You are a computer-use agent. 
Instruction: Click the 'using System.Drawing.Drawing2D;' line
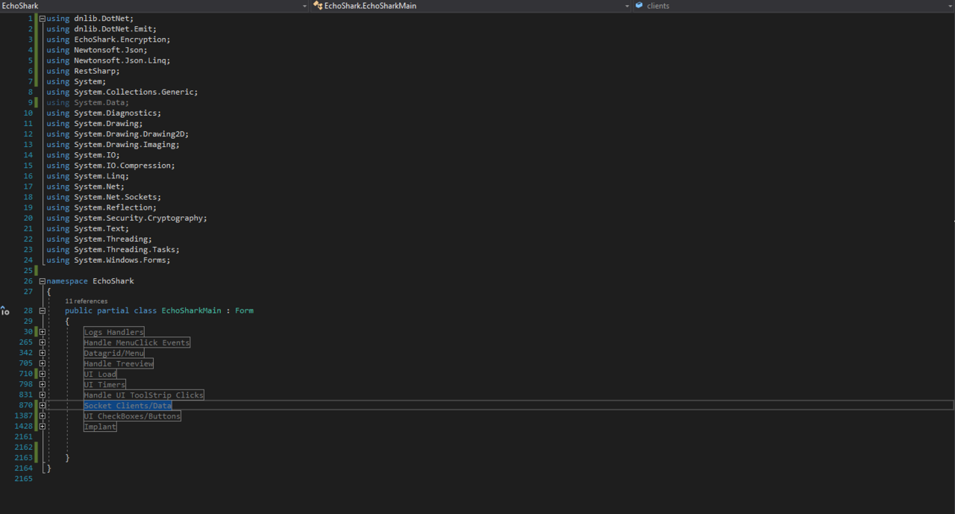(x=117, y=134)
